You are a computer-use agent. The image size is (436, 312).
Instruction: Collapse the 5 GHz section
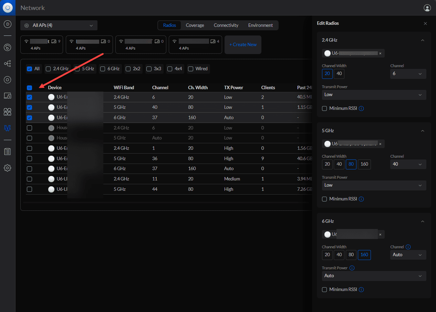click(x=423, y=131)
